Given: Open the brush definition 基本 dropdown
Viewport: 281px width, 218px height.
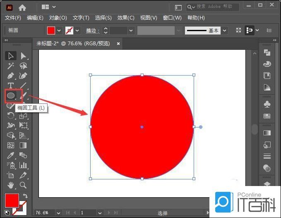Looking at the screenshot, I should pyautogui.click(x=225, y=30).
